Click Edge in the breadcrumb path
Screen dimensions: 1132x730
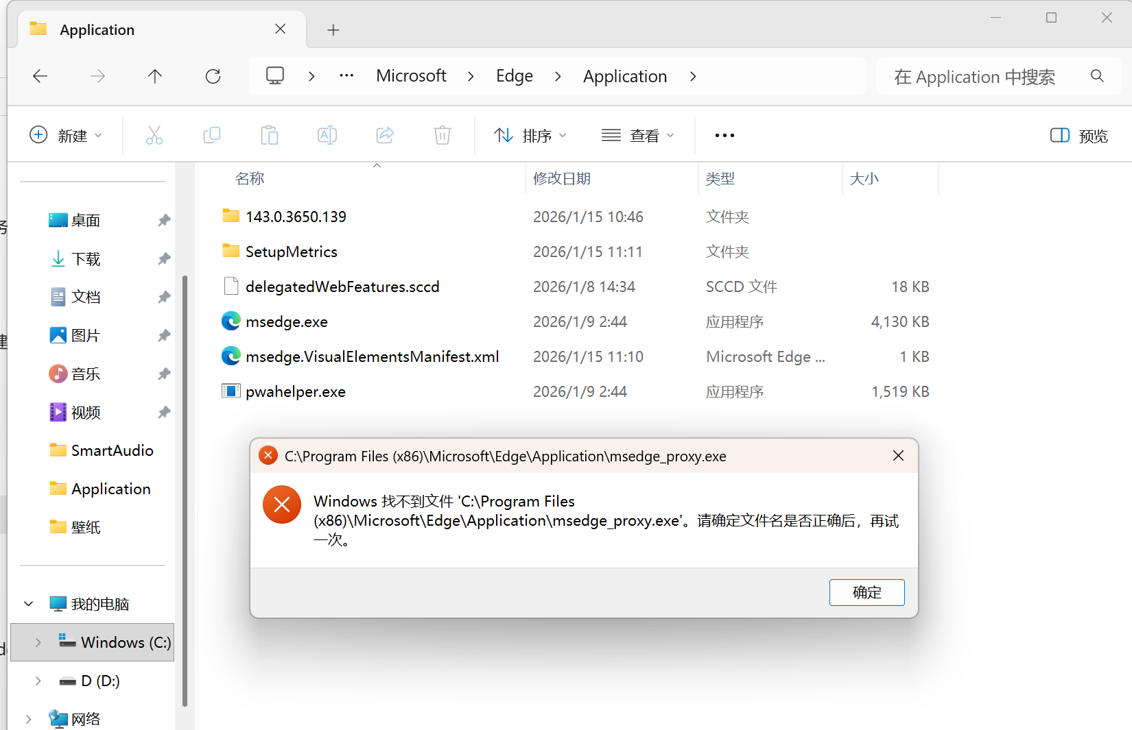click(515, 75)
